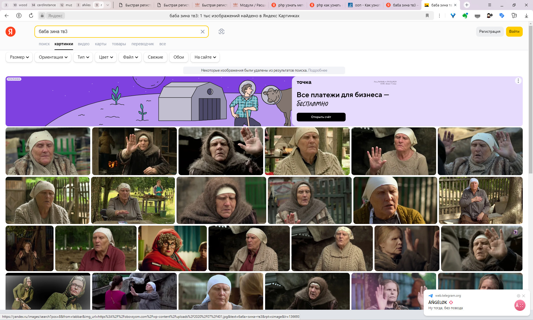Click the Яндекс site label in address bar

pos(55,16)
